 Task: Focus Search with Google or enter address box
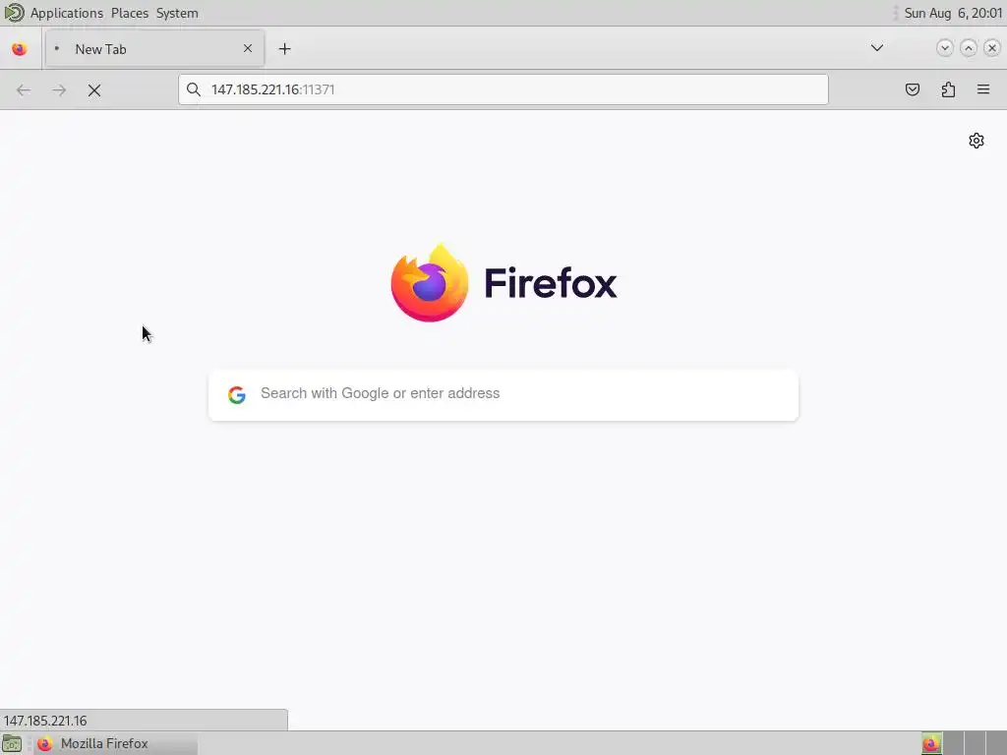click(x=503, y=395)
